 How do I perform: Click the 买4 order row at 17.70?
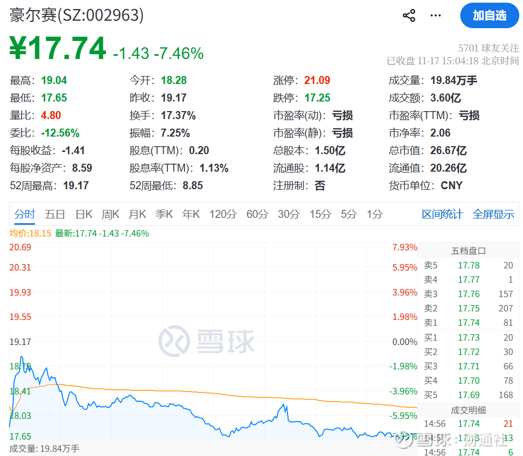coord(468,381)
